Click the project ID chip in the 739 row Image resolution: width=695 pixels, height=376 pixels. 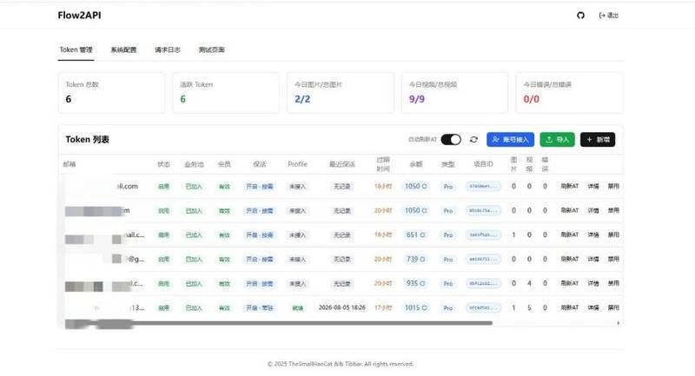click(483, 259)
